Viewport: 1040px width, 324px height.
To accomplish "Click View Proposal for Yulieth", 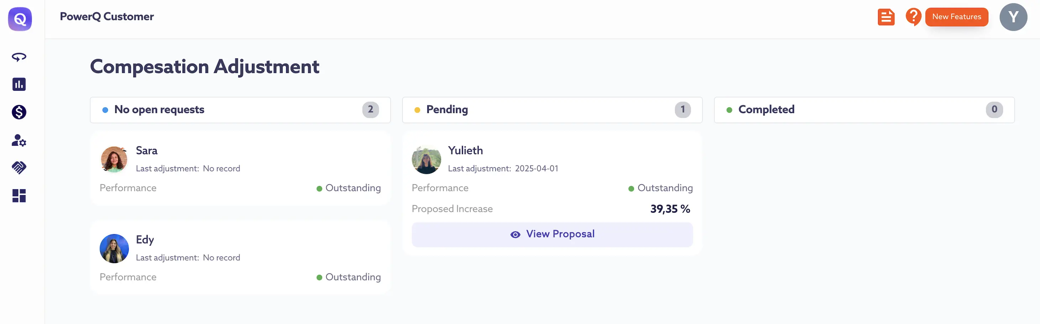I will (552, 234).
